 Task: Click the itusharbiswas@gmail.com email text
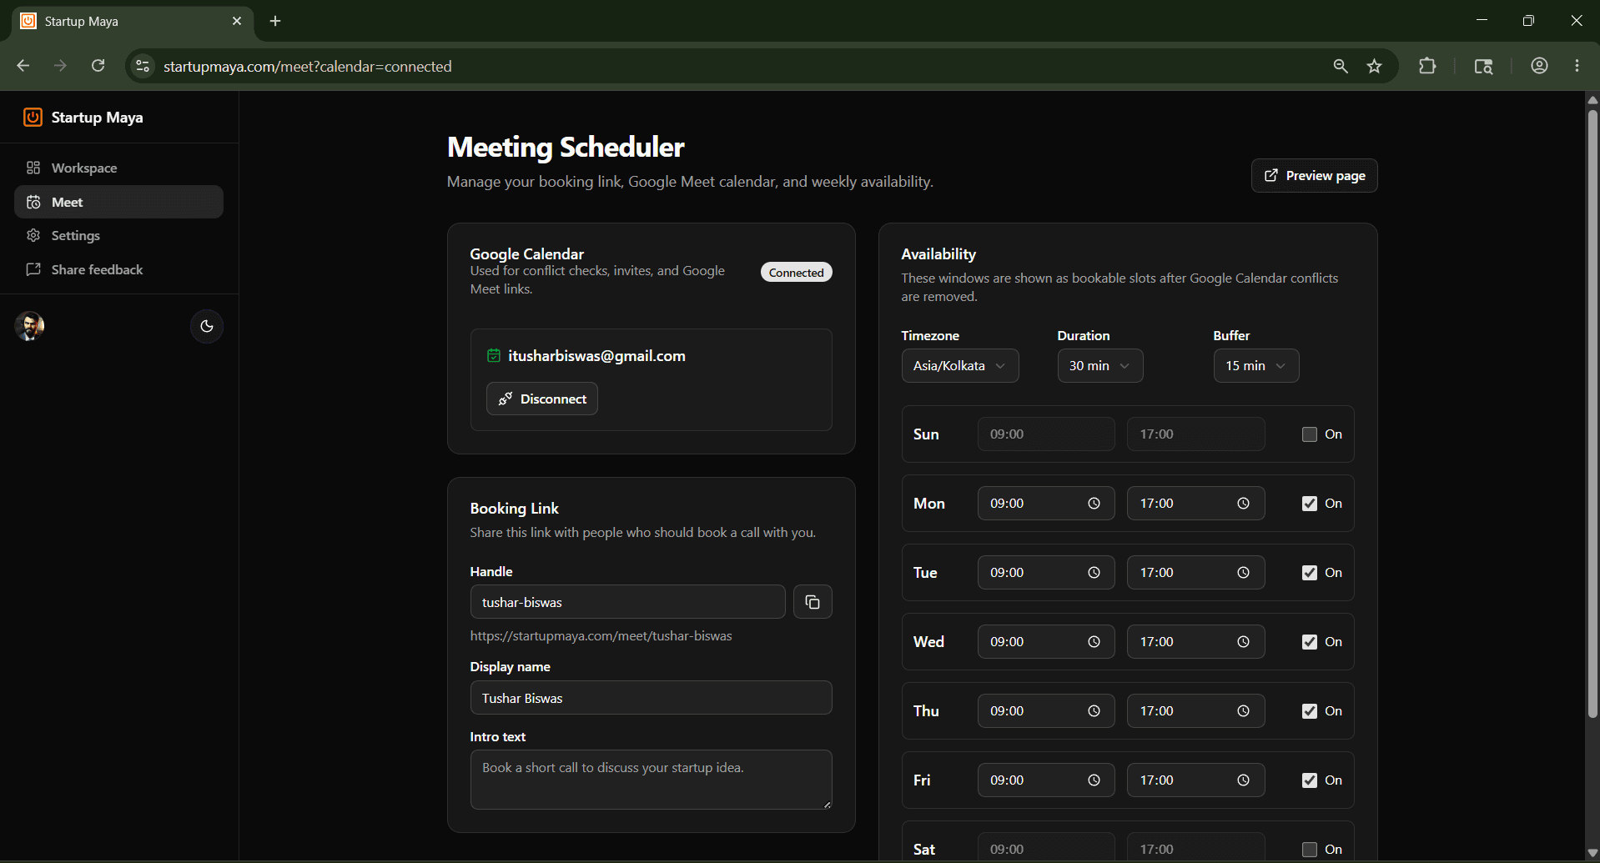[x=596, y=356]
